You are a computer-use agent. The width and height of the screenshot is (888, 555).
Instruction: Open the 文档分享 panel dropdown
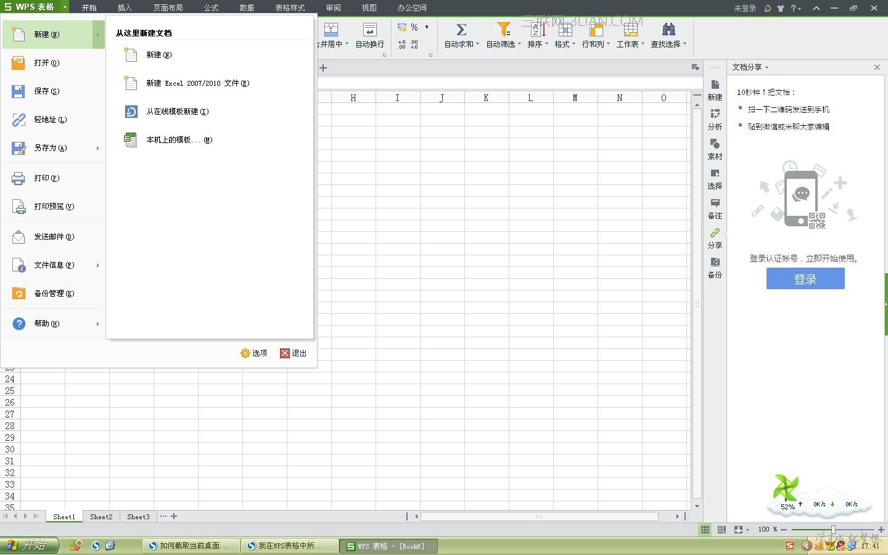[x=767, y=67]
